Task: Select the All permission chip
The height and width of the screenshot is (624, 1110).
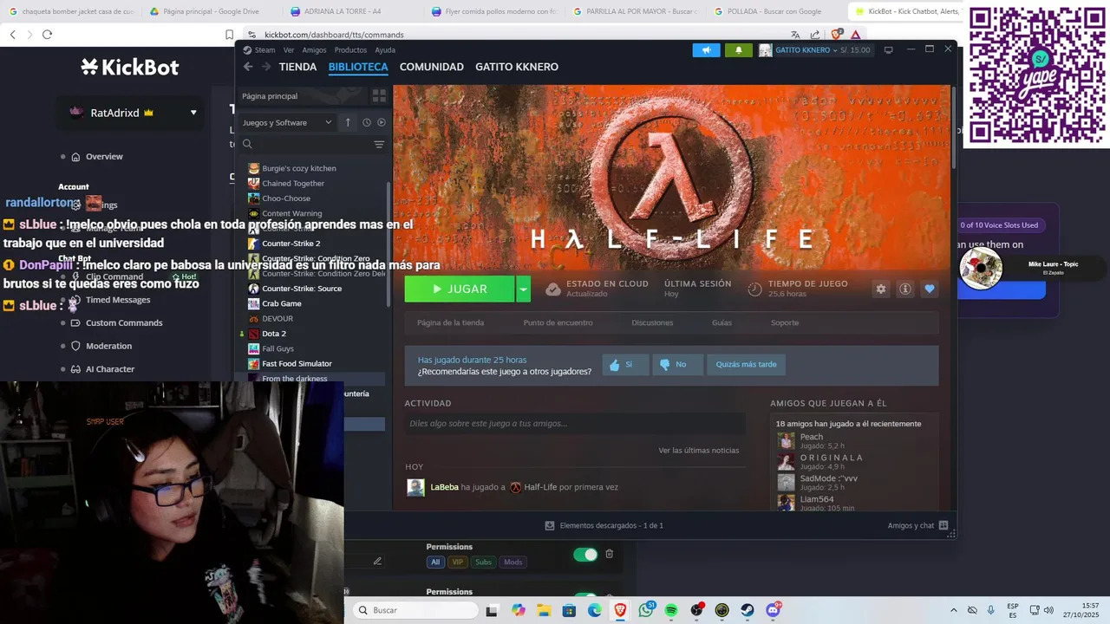Action: pyautogui.click(x=435, y=562)
